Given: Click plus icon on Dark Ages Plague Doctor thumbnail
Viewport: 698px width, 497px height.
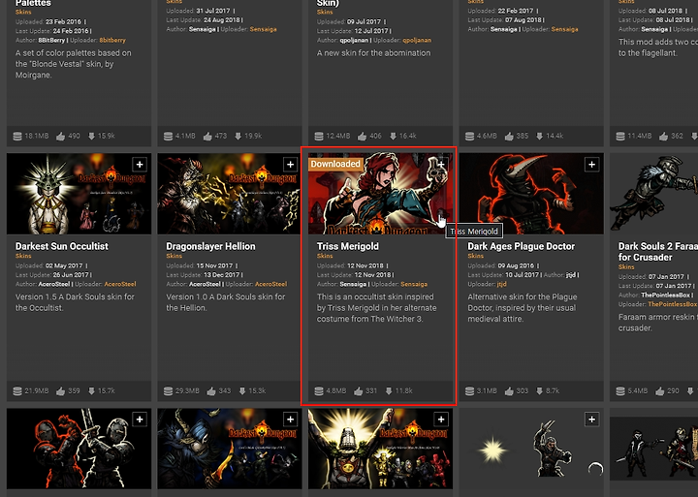Looking at the screenshot, I should coord(591,165).
